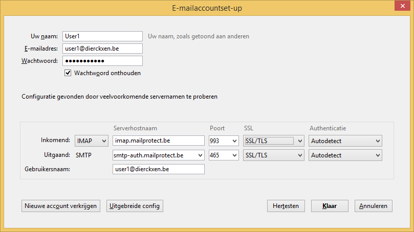Open the incoming SSL/TLS dropdown
Image resolution: width=414 pixels, height=232 pixels.
273,141
